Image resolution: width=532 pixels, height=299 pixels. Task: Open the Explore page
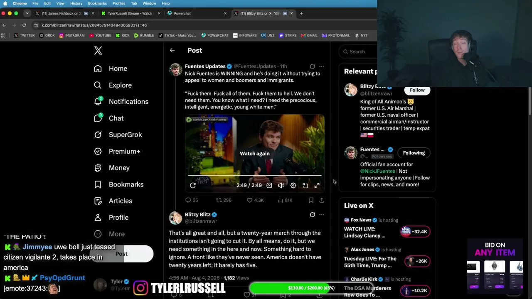113,85
